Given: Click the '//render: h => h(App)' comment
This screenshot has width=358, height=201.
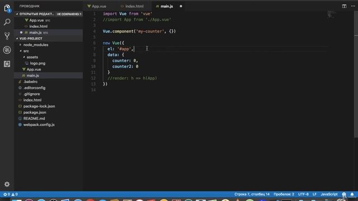Looking at the screenshot, I should click(x=132, y=78).
